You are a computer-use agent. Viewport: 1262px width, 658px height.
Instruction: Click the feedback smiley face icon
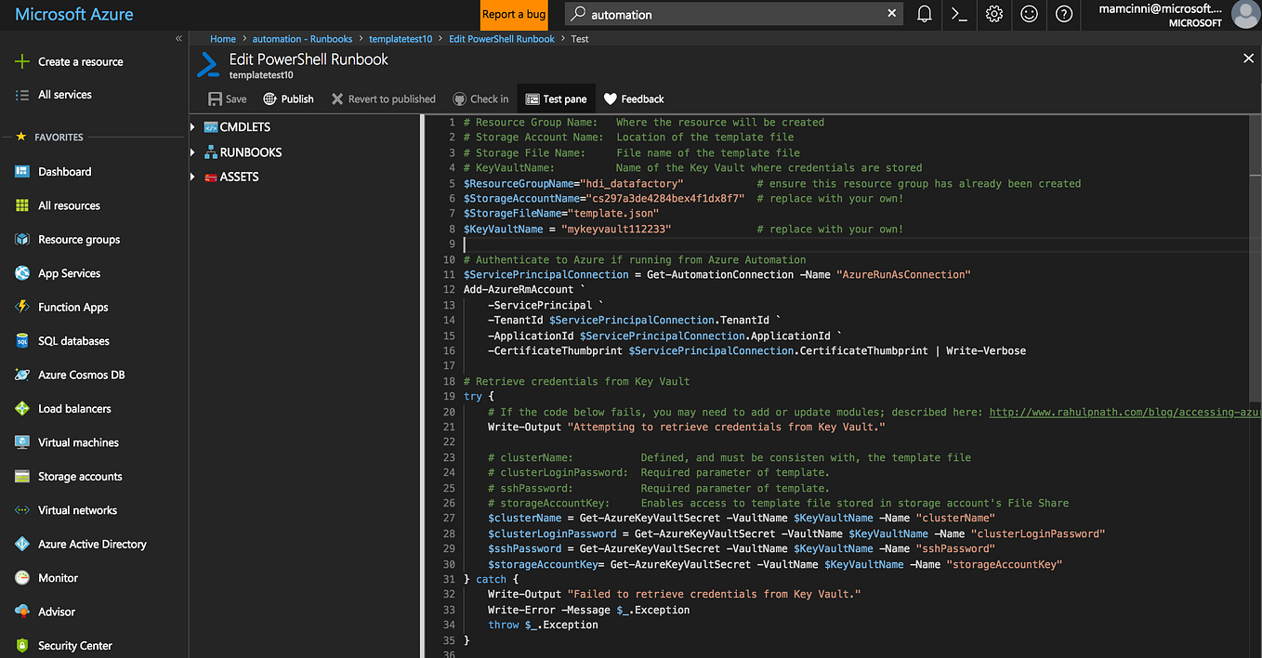1029,14
